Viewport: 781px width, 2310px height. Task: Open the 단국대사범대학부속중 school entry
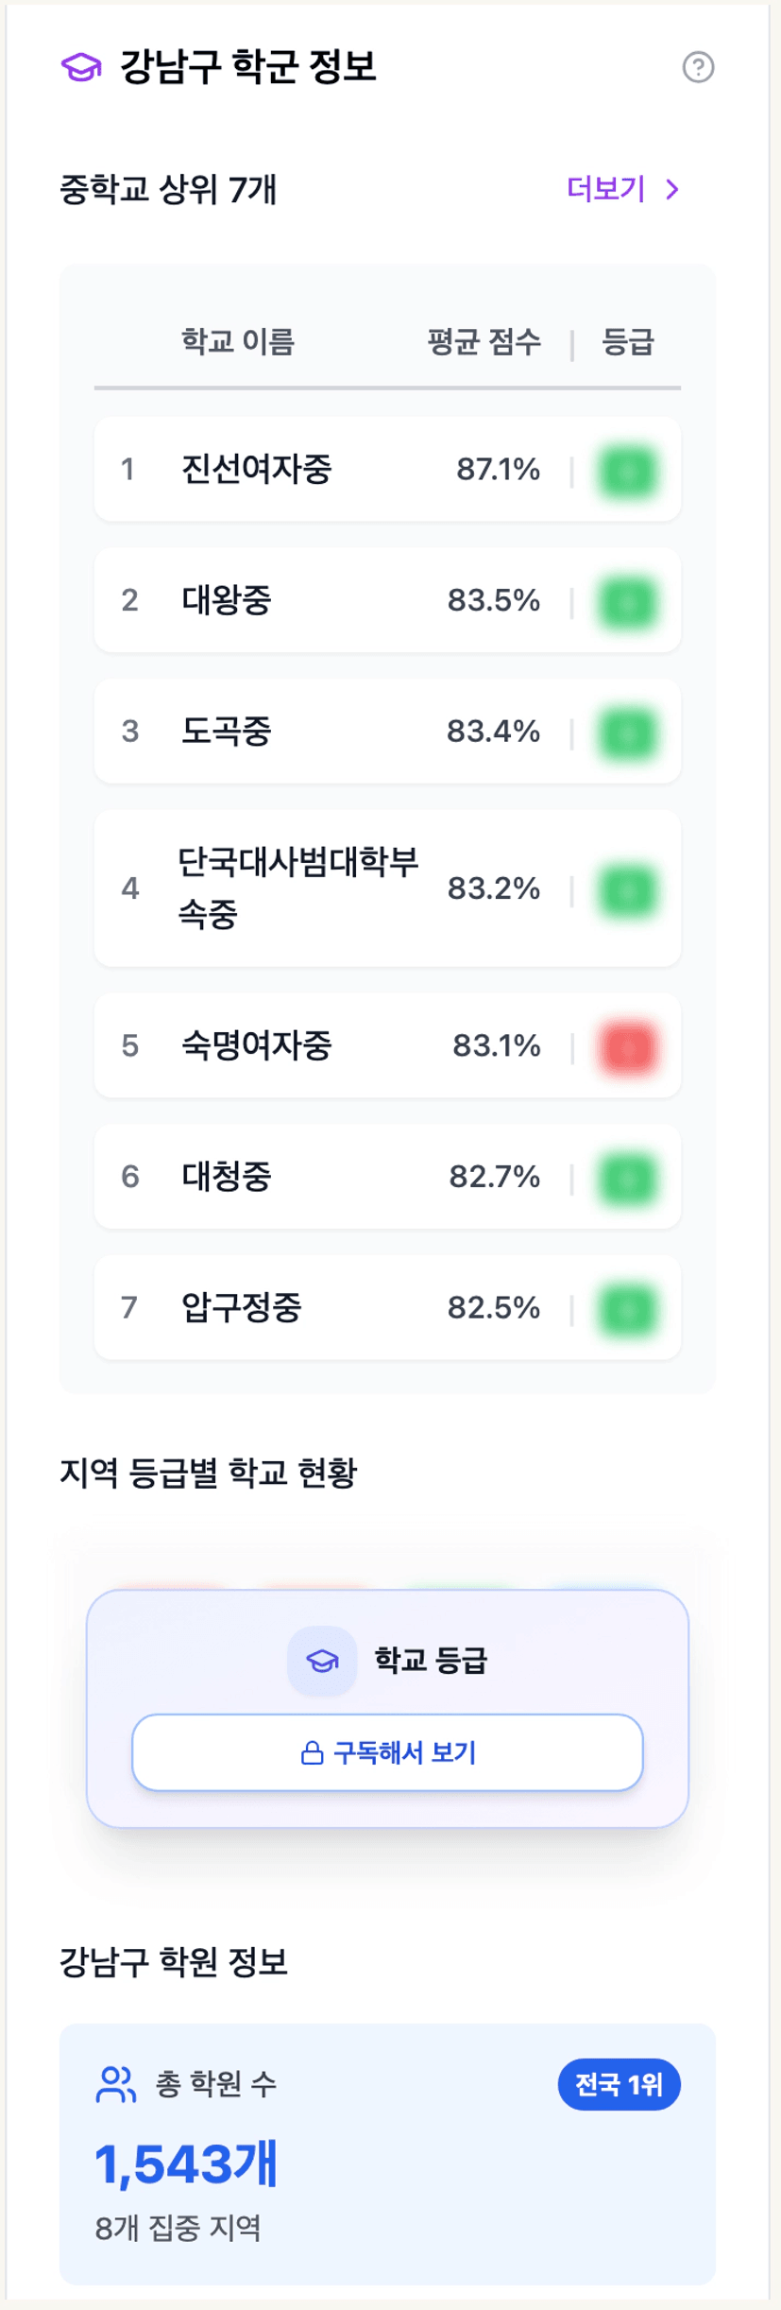pyautogui.click(x=297, y=888)
